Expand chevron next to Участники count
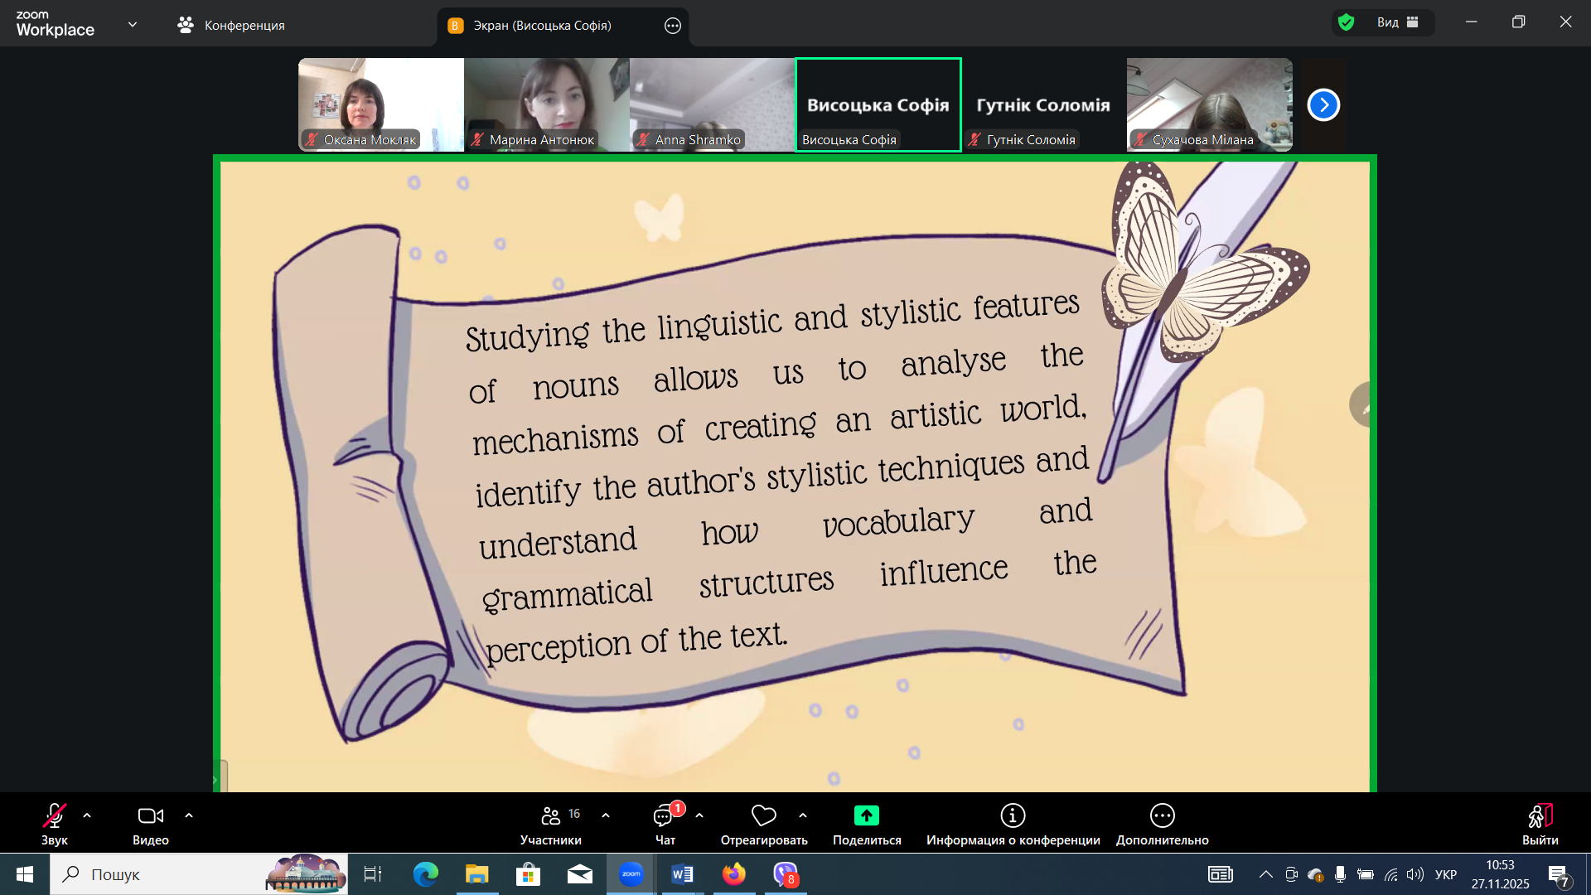The width and height of the screenshot is (1591, 895). [606, 815]
